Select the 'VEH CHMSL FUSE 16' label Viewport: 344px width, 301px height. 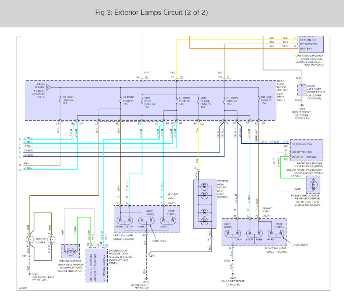tap(206, 102)
